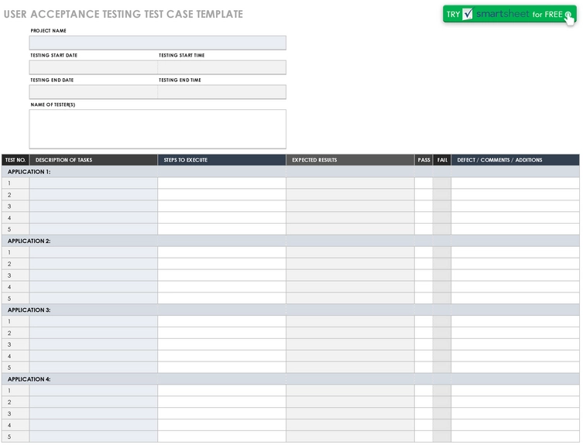Click the Project Name input field
Viewport: 583px width, 445px height.
coord(158,43)
